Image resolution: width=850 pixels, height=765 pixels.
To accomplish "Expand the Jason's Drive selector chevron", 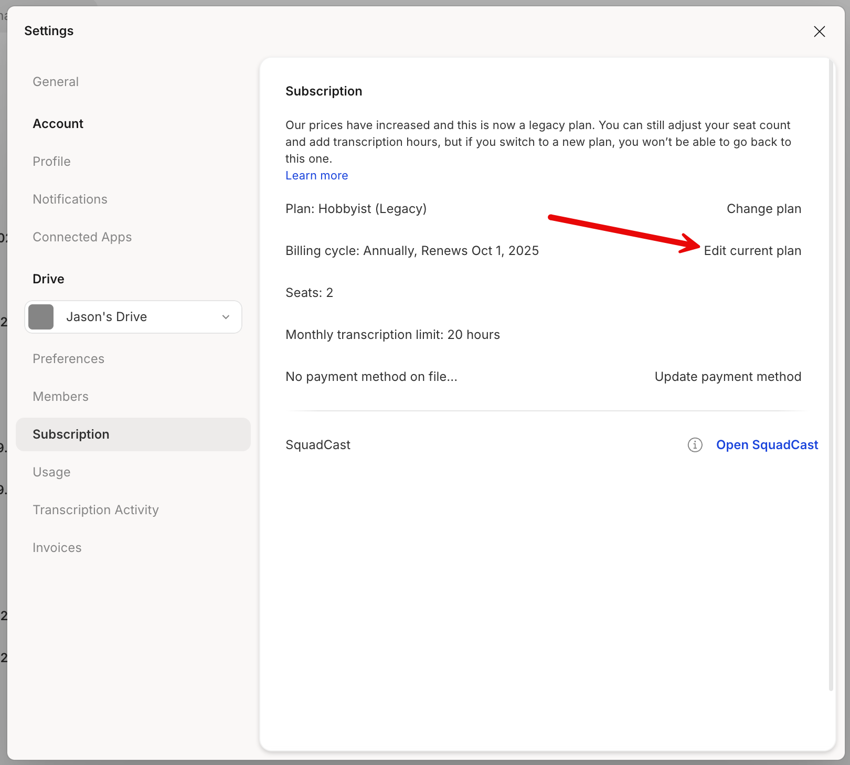I will (x=226, y=317).
